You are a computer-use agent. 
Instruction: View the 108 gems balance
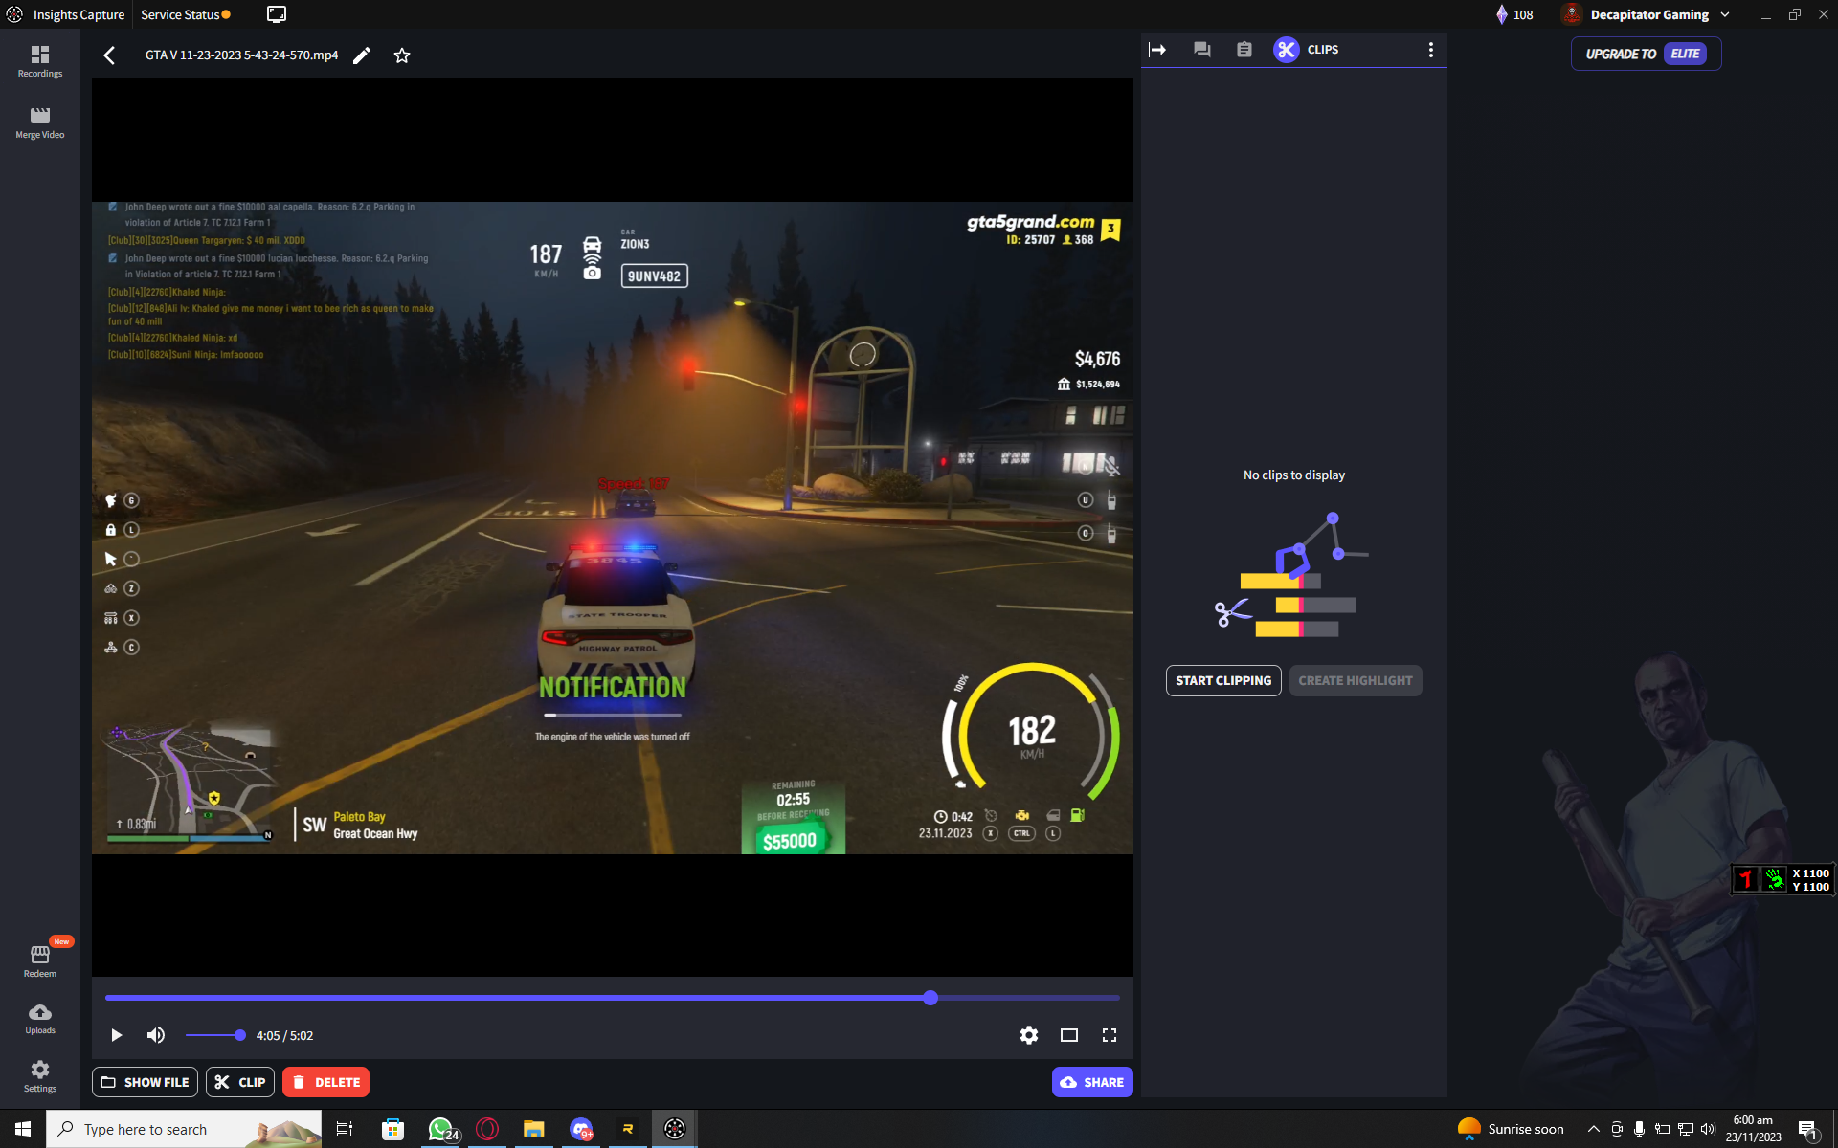tap(1514, 14)
